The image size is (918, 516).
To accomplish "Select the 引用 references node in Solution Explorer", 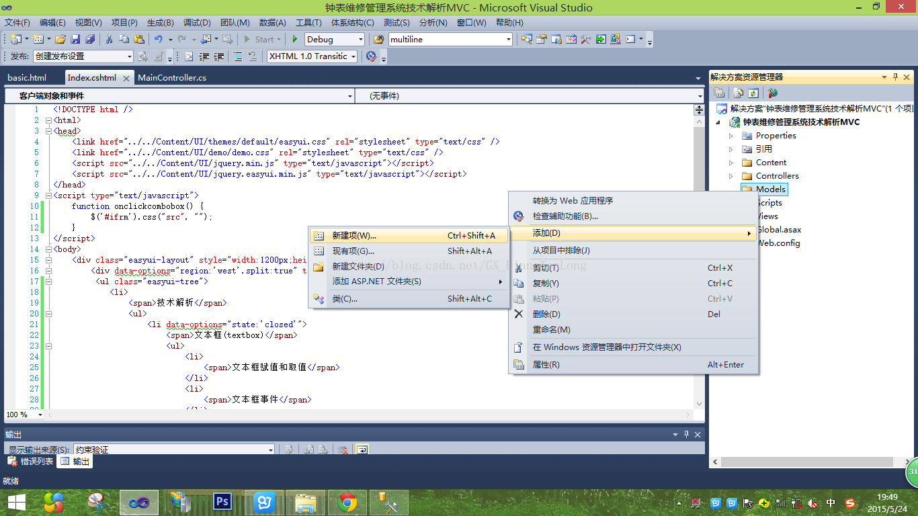I will pos(764,149).
